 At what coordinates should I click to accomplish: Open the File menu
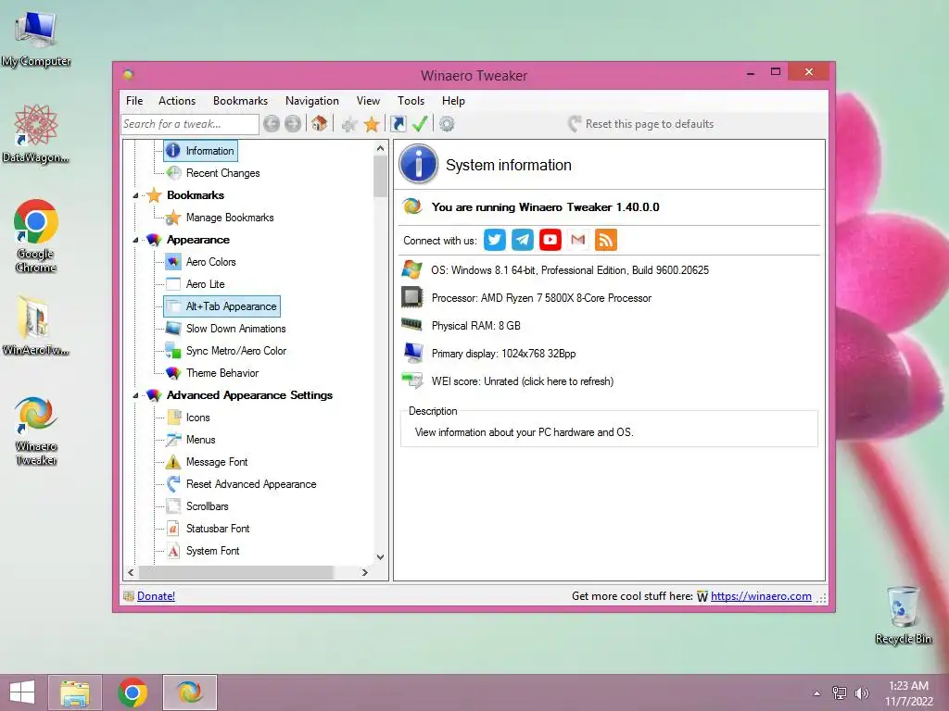134,101
